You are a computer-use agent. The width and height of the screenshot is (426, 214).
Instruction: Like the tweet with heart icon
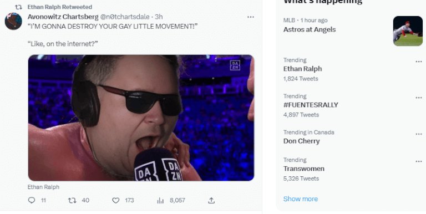[116, 201]
